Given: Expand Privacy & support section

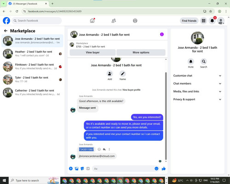Looking at the screenshot, I should tap(197, 99).
